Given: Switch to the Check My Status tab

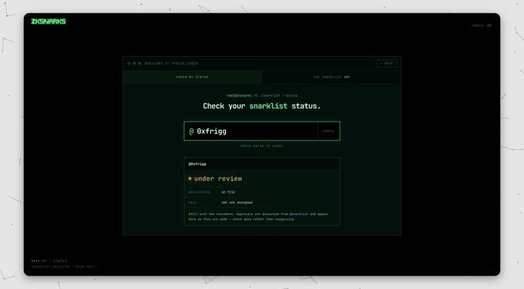Looking at the screenshot, I should click(193, 77).
